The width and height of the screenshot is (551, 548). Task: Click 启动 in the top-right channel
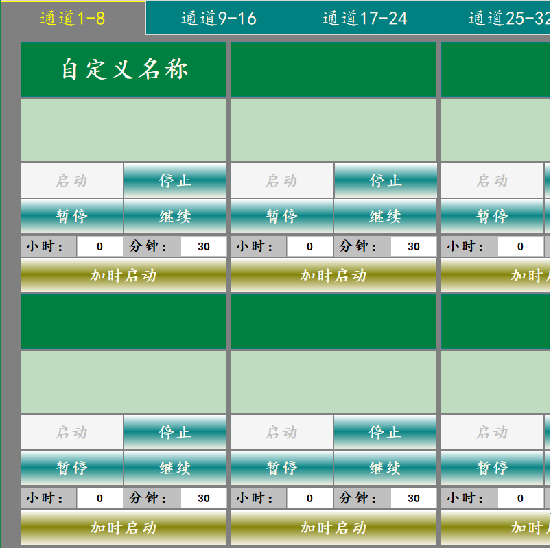[x=492, y=180]
